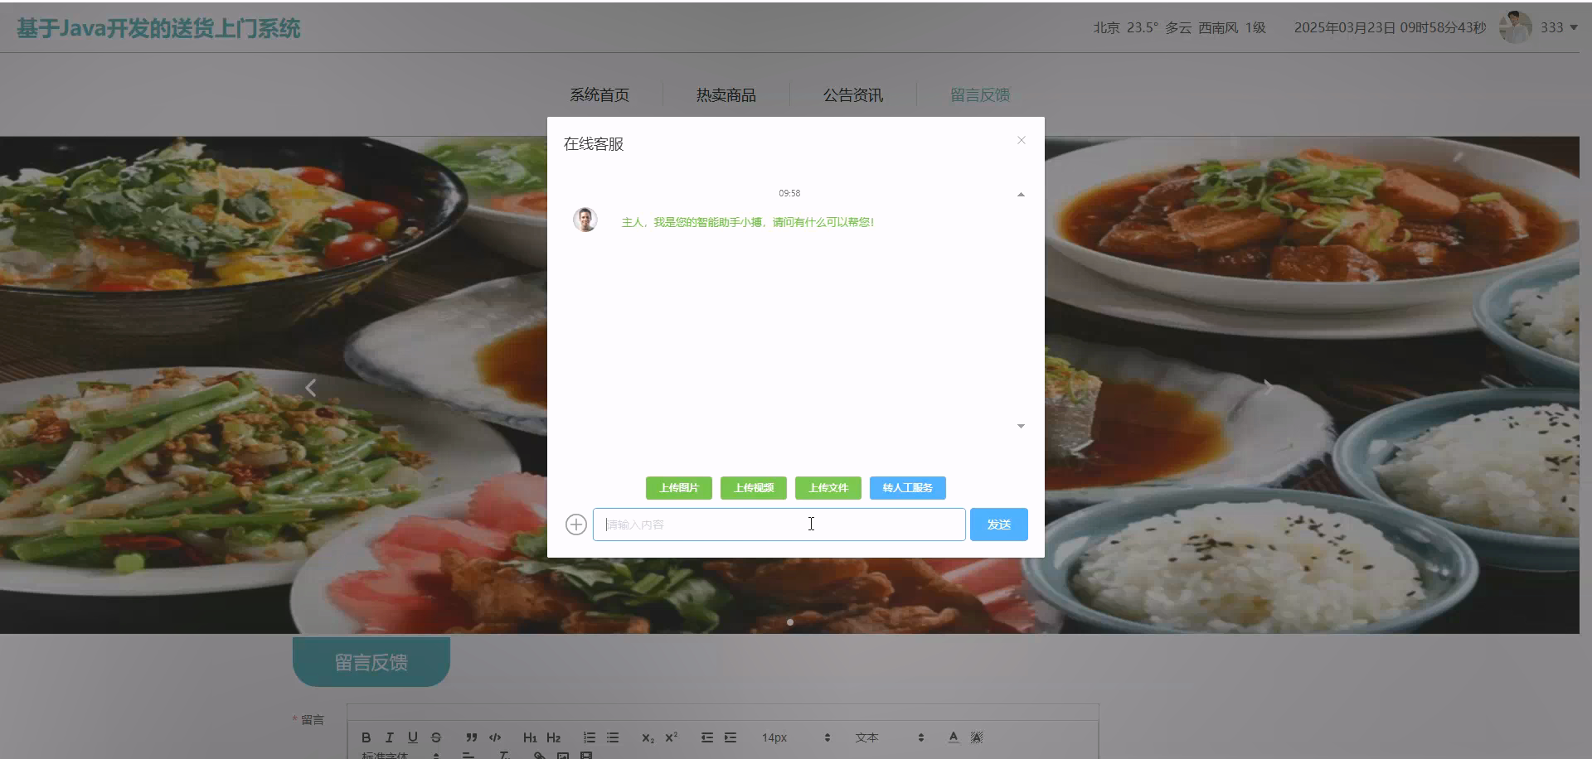Close the 在线客服 chat dialog
The height and width of the screenshot is (759, 1592).
(1022, 140)
